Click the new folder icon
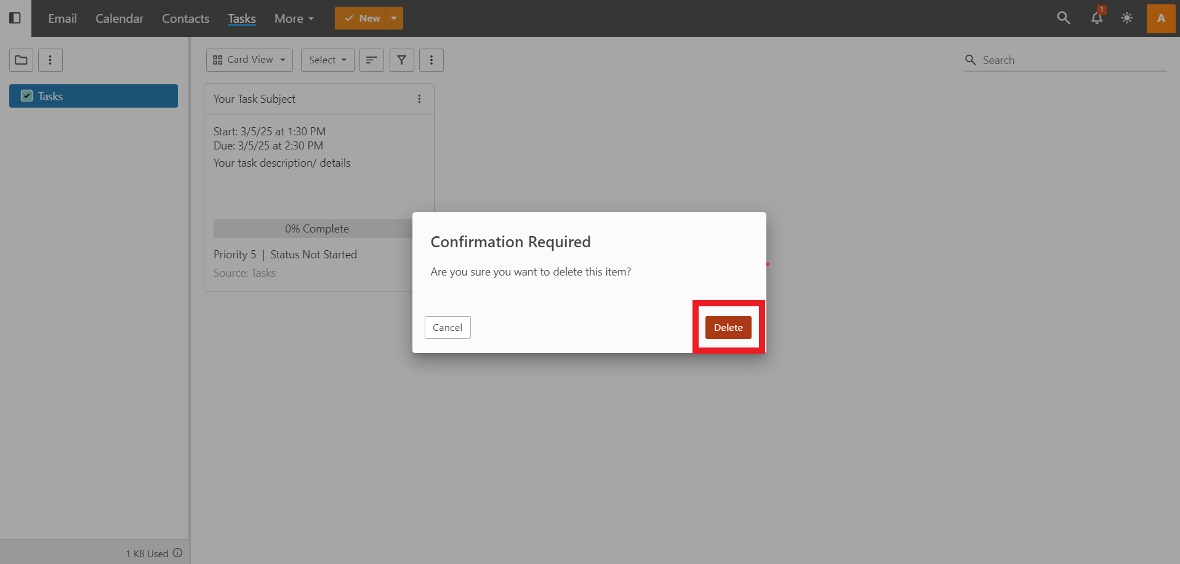The image size is (1180, 564). pos(21,60)
